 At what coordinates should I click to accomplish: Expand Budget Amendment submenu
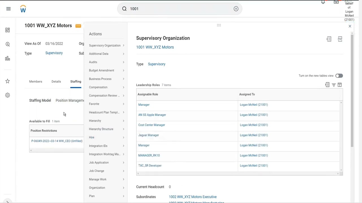point(106,70)
